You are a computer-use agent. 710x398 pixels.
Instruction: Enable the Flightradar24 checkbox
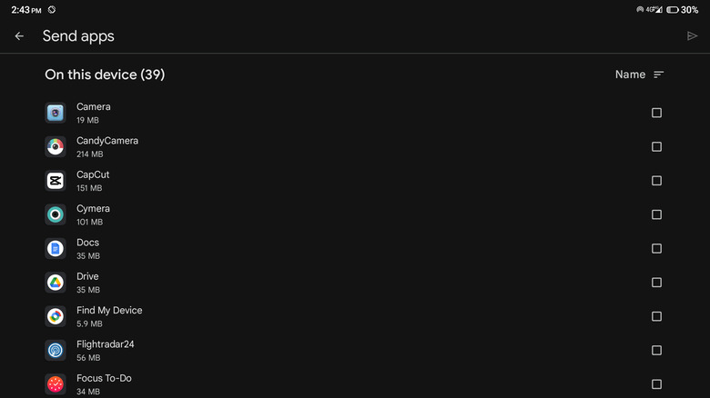[x=656, y=350]
